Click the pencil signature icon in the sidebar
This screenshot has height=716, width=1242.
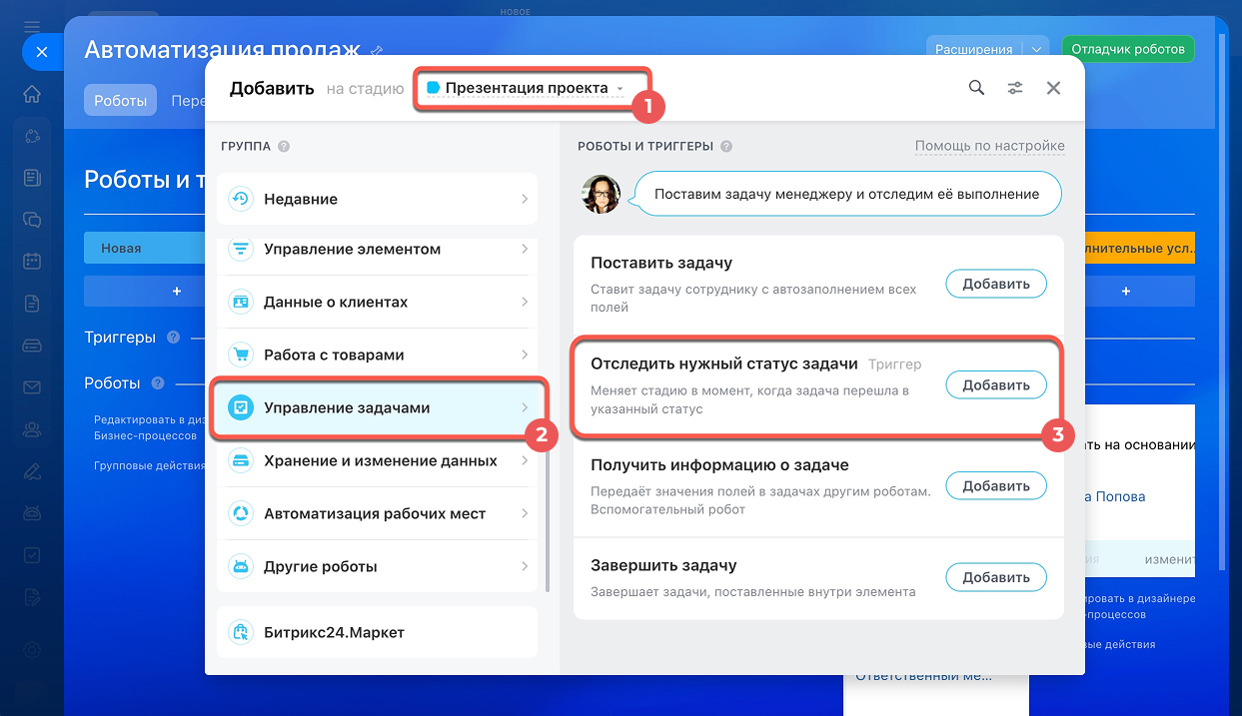(32, 471)
